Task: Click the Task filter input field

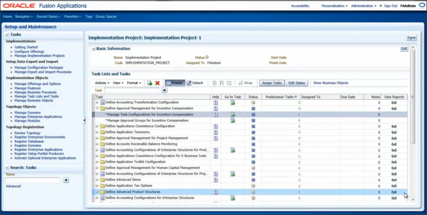Action: click(132, 90)
